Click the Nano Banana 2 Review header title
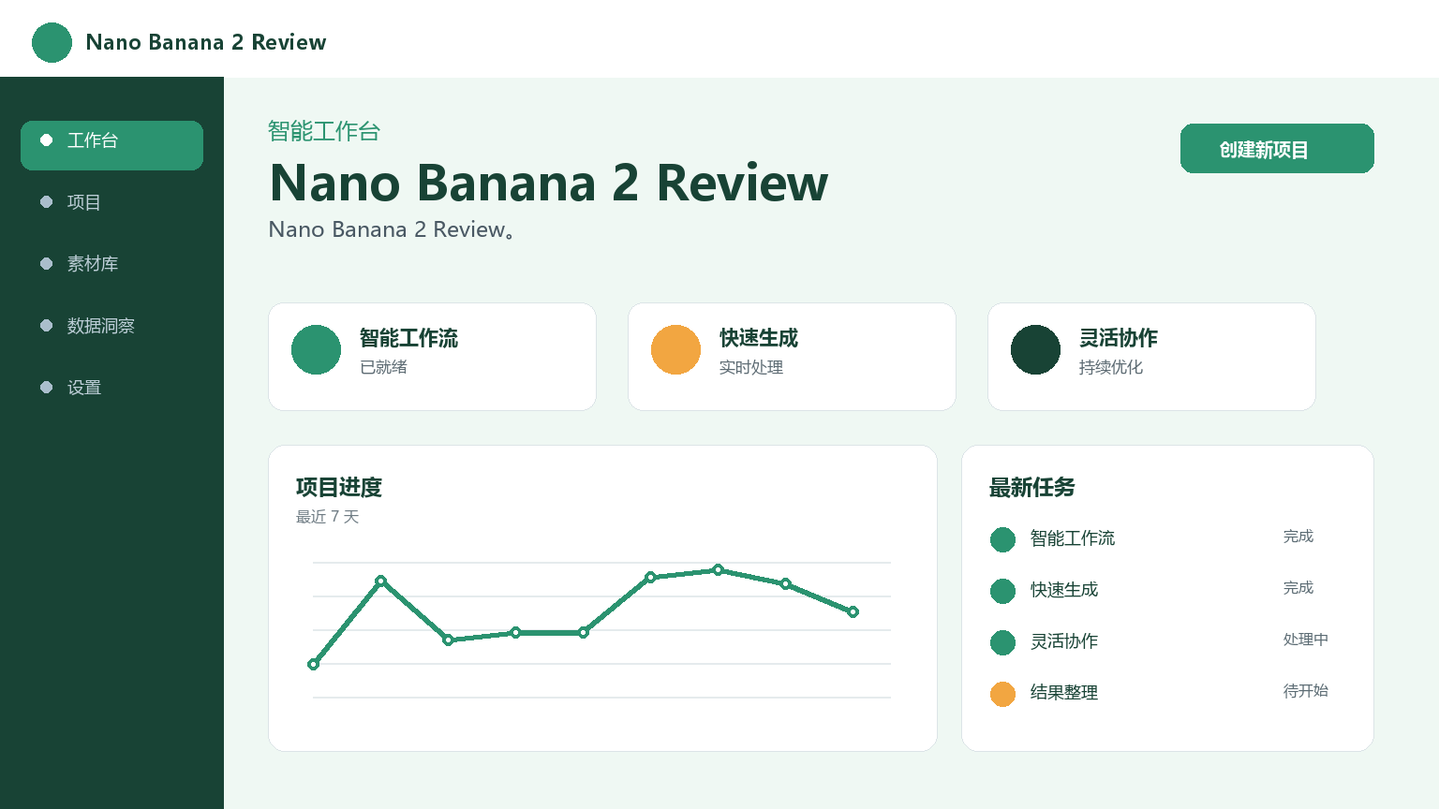Image resolution: width=1439 pixels, height=809 pixels. tap(206, 42)
